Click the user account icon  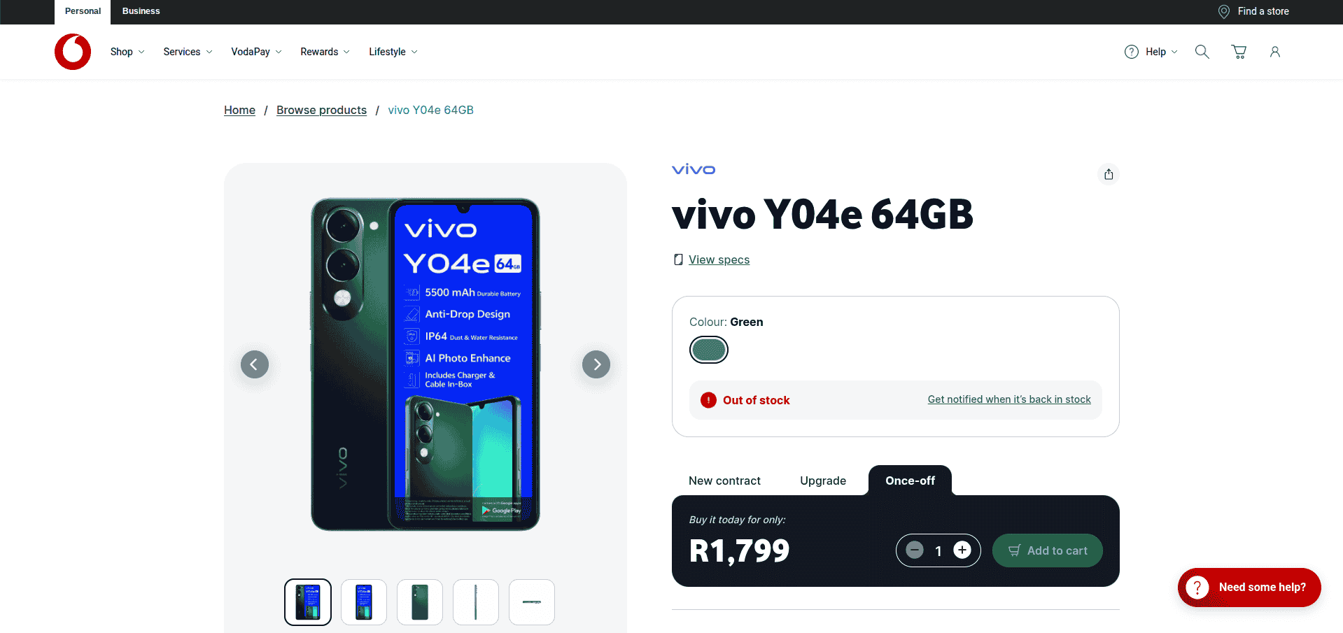coord(1275,52)
